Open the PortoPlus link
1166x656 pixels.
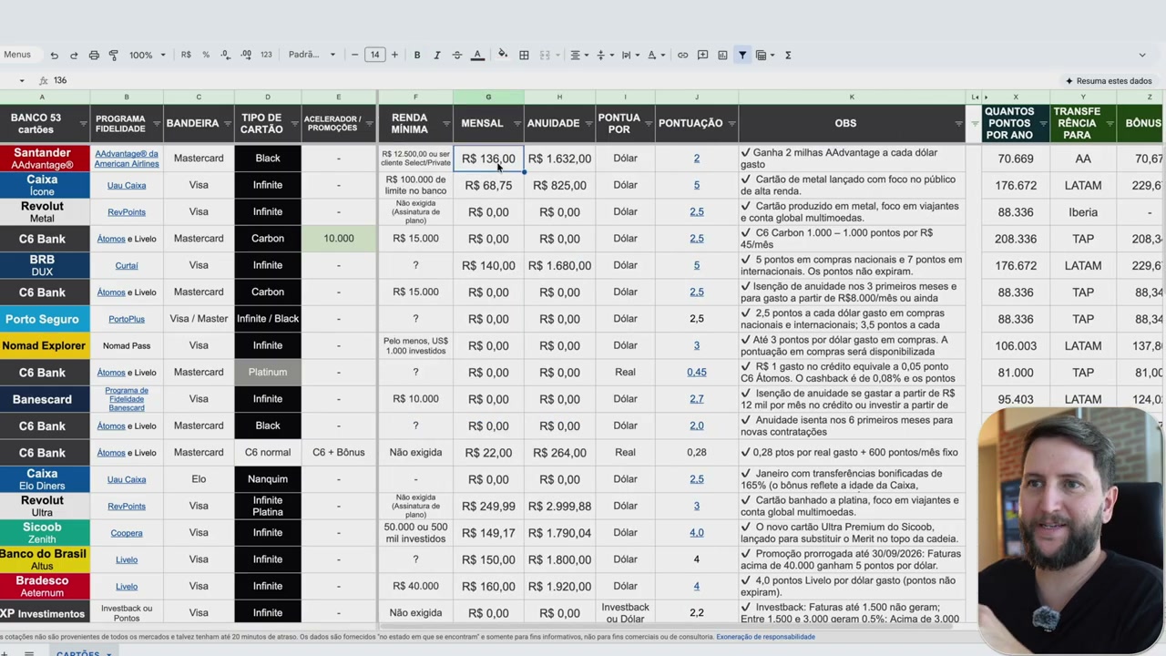point(127,320)
